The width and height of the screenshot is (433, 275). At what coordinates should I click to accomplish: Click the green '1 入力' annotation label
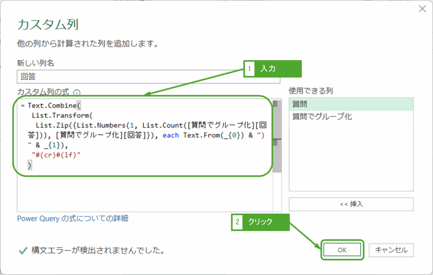(273, 69)
